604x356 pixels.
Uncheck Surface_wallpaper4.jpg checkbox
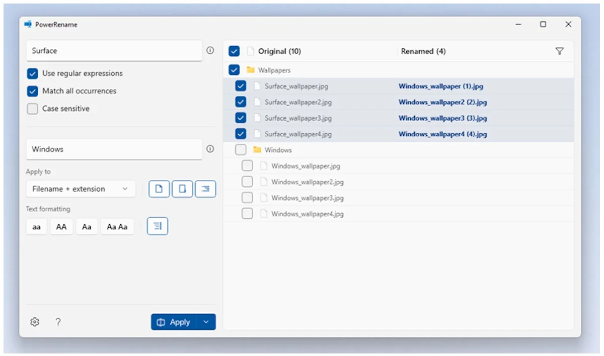[x=241, y=134]
